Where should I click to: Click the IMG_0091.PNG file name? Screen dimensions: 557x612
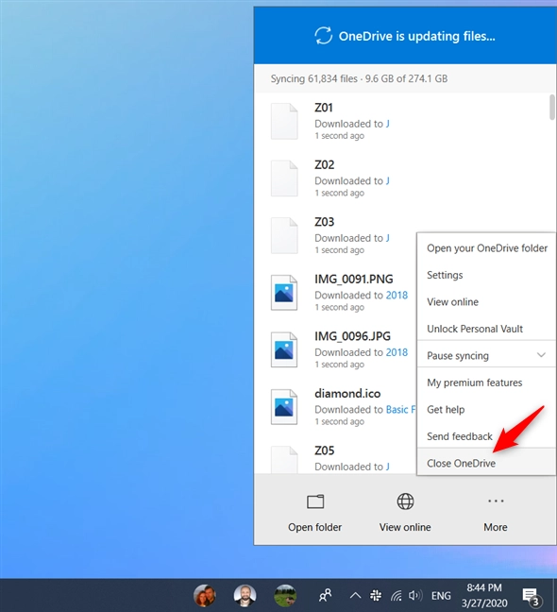coord(354,279)
